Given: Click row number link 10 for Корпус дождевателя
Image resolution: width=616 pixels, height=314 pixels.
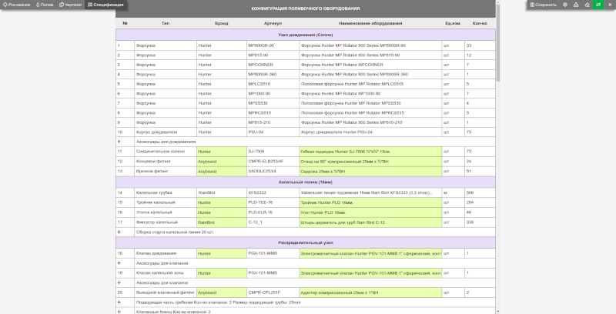Looking at the screenshot, I should point(120,132).
